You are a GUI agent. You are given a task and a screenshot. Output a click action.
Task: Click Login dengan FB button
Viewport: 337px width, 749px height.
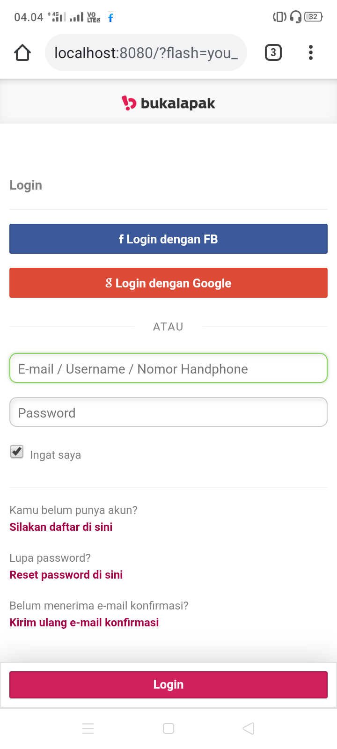168,239
